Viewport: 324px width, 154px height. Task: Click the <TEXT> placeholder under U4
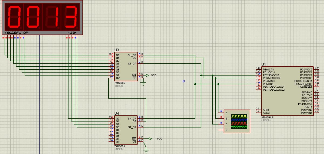coord(119,149)
